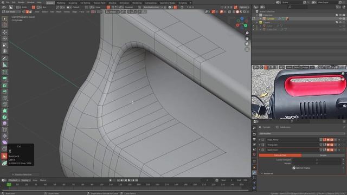Click the Levels Viewport value field
Viewport: 347px width, 195px height.
pos(317,160)
